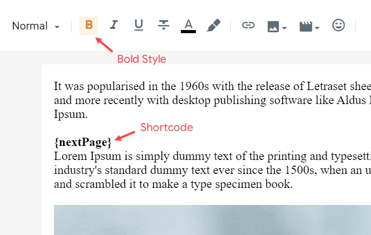
Task: Open the Normal paragraph style dropdown
Action: coord(36,26)
